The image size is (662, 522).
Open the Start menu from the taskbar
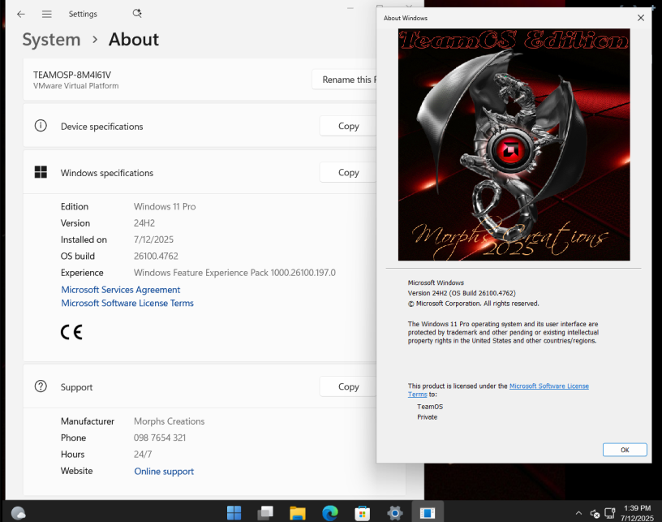click(234, 513)
